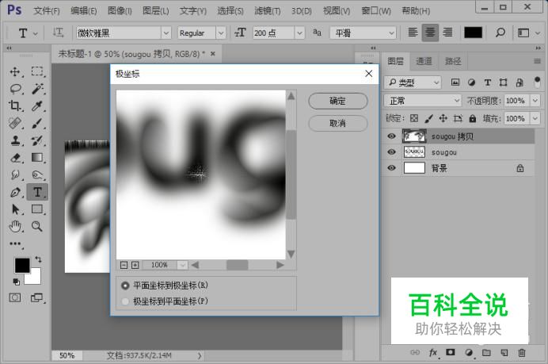This screenshot has width=548, height=364.
Task: Open the 图像(I) menu
Action: pos(120,11)
